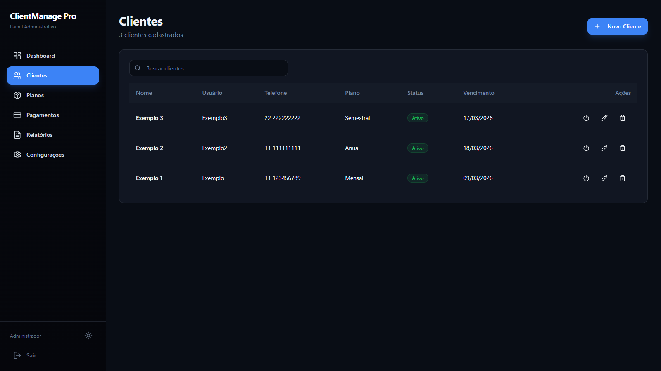661x371 pixels.
Task: Click the logout arrow icon beside Sair
Action: pos(17,355)
